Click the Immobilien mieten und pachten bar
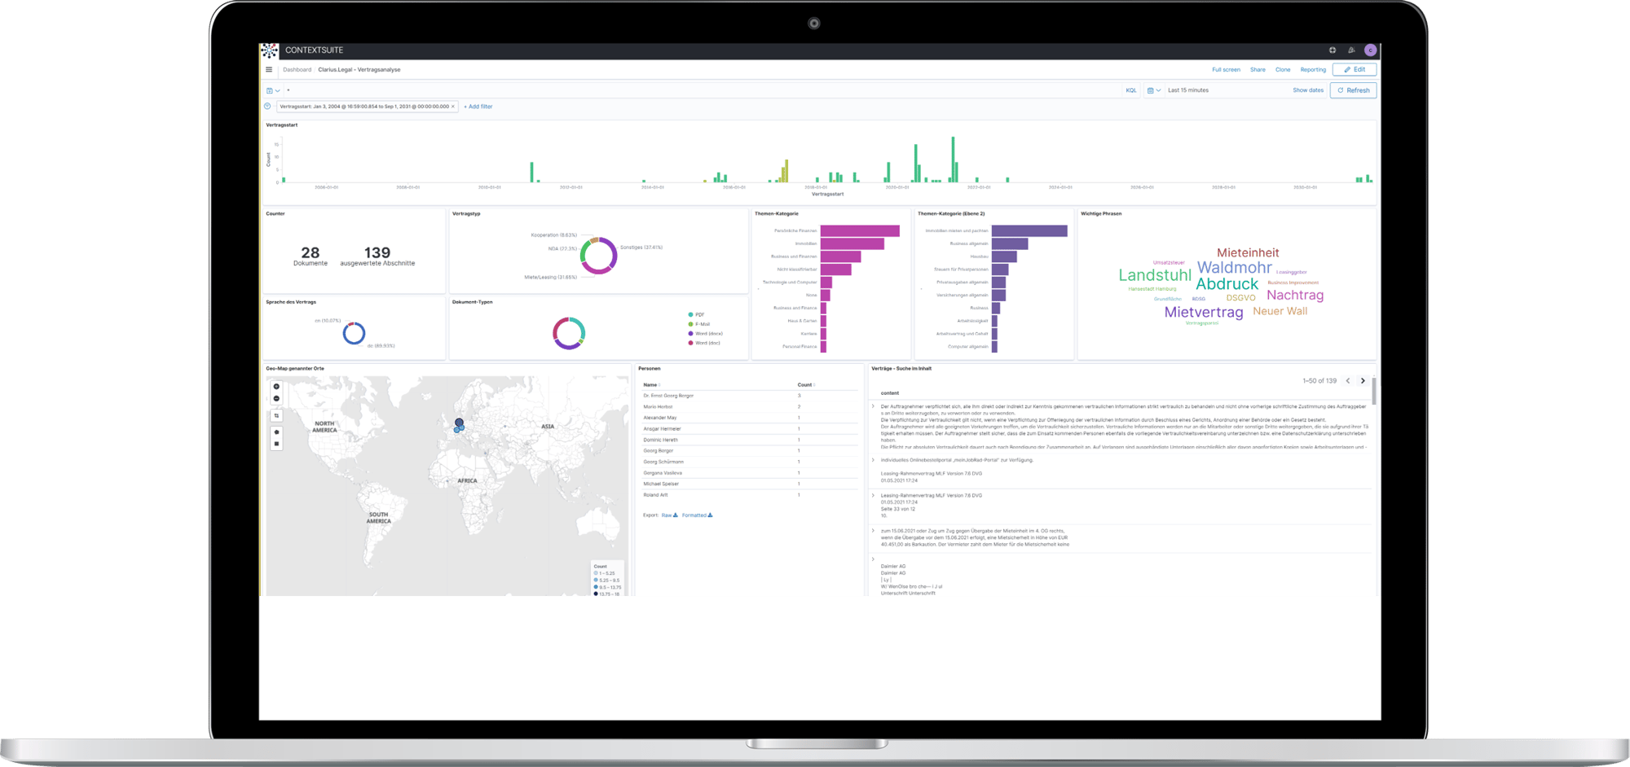Screen dimensions: 1630x767 click(1029, 231)
